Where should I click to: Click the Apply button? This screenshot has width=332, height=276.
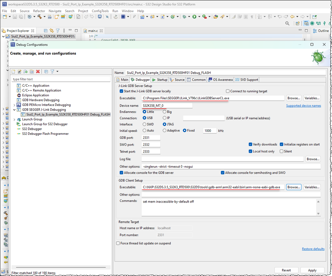click(312, 270)
